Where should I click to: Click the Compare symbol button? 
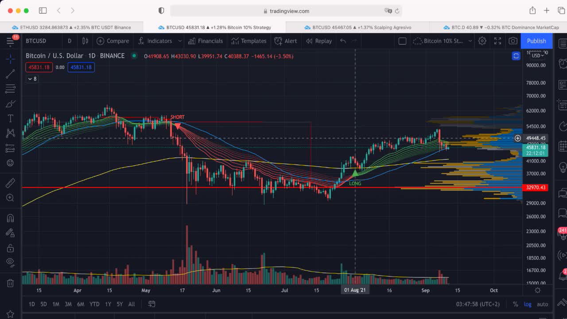pyautogui.click(x=113, y=41)
